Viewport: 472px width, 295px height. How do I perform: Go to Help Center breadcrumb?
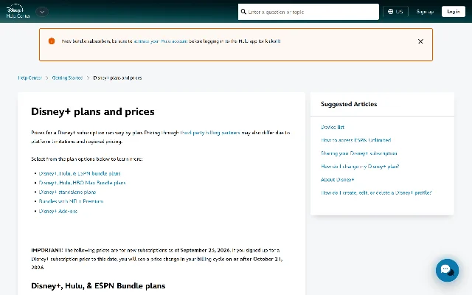(29, 77)
